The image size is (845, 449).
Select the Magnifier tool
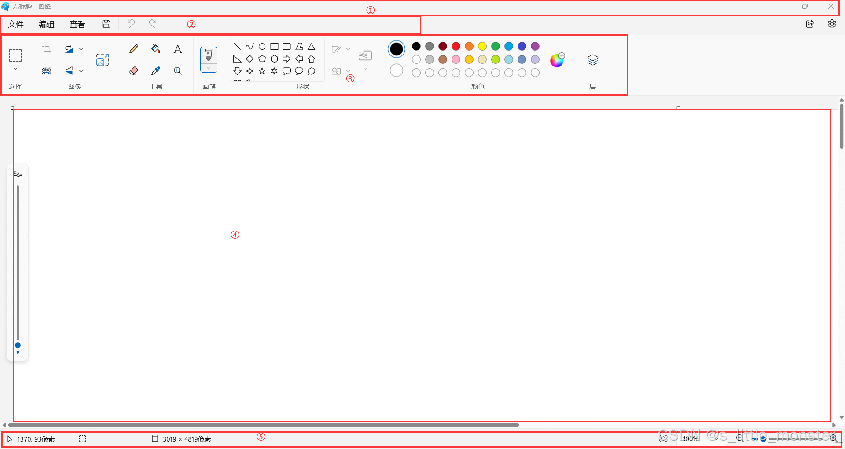coord(178,70)
